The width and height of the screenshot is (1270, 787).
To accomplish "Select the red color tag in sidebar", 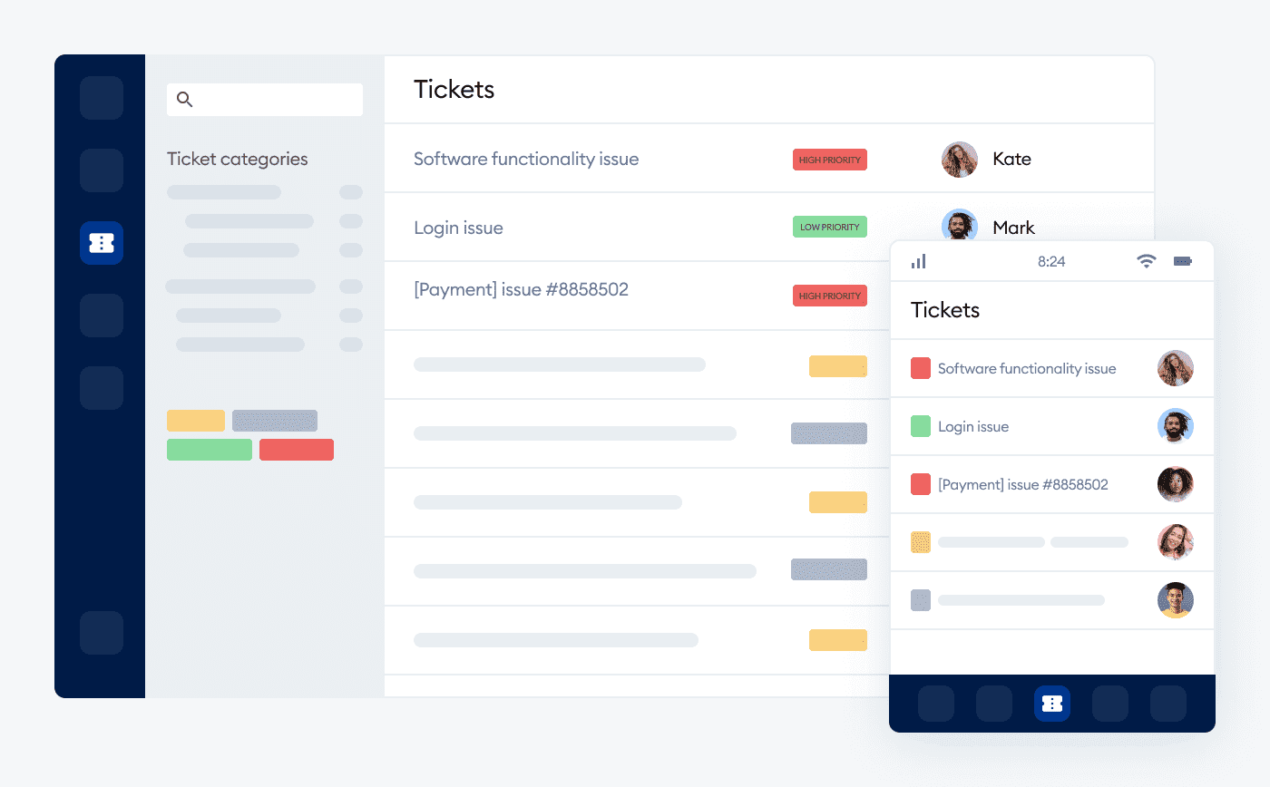I will (297, 450).
